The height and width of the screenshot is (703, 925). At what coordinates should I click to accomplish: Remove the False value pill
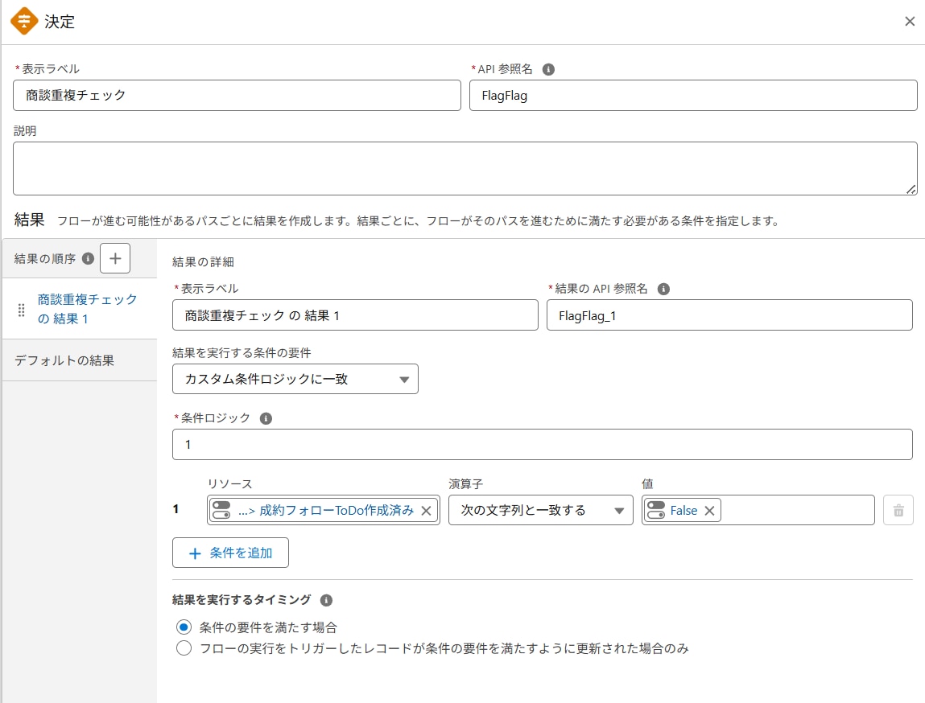[708, 509]
